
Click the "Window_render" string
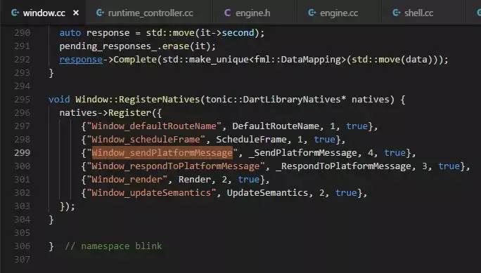tap(127, 180)
